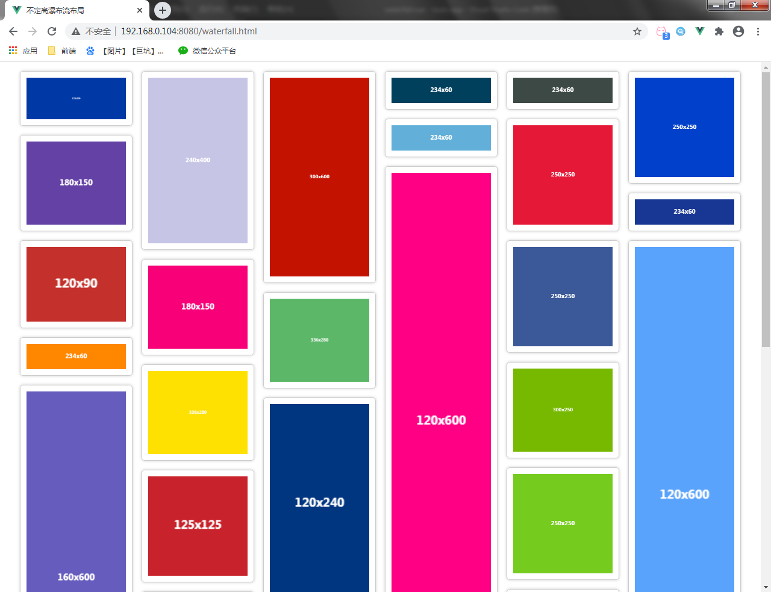This screenshot has height=592, width=771.
Task: Click the not-secure warning icon
Action: [76, 31]
